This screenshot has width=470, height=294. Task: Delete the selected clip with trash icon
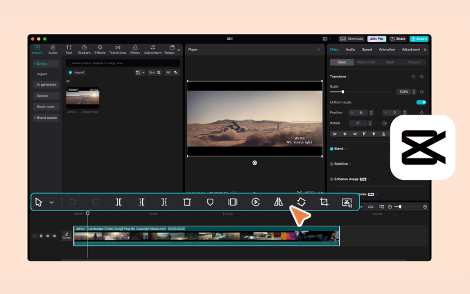(x=187, y=202)
